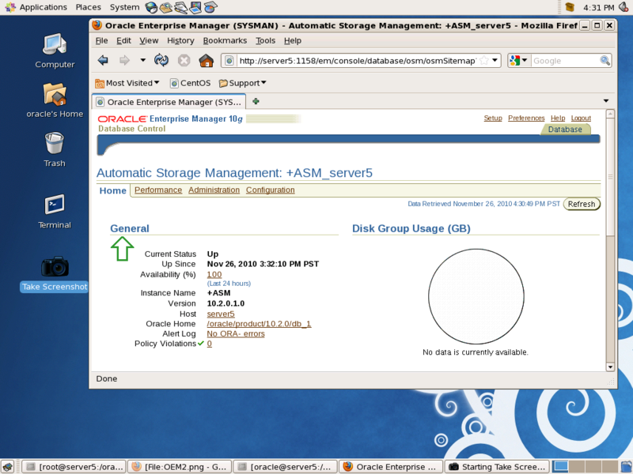Click CentOS bookmark in toolbar
This screenshot has height=474, width=633.
190,83
